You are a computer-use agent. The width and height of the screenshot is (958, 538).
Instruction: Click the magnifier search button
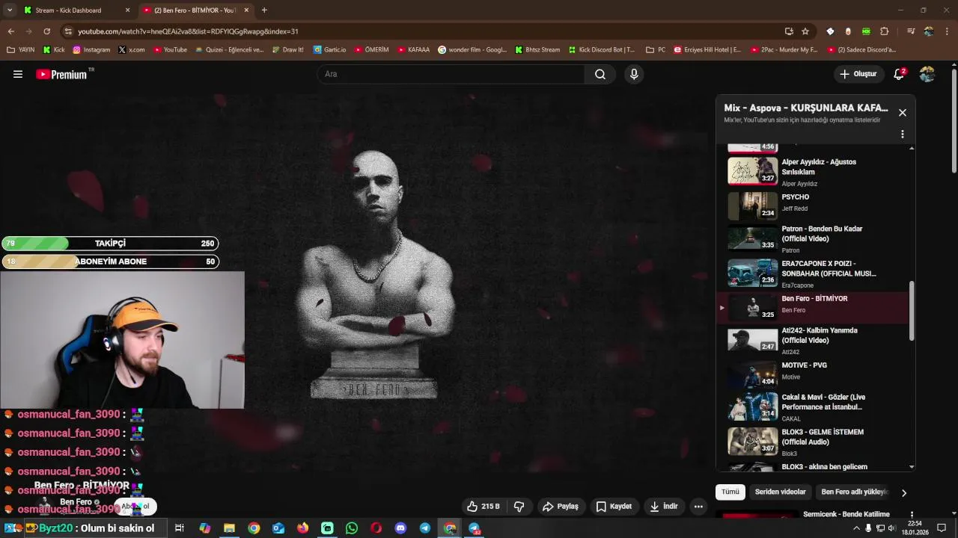600,74
